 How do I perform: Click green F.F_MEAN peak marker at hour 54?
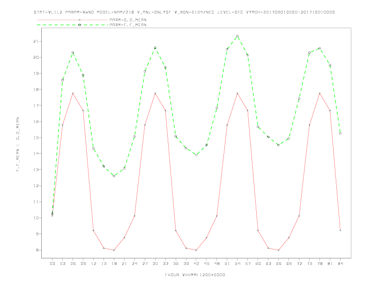(x=237, y=36)
